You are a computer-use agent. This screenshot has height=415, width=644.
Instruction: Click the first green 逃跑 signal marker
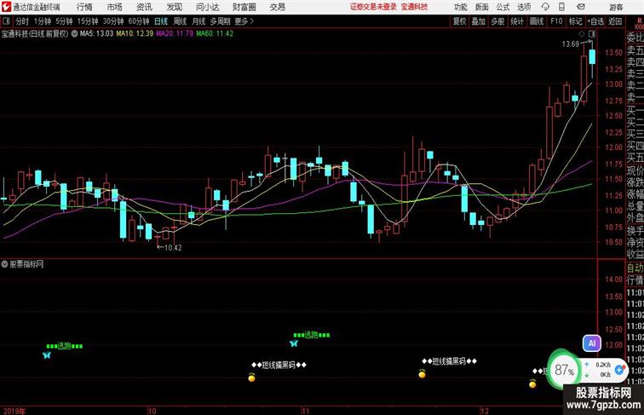65,346
